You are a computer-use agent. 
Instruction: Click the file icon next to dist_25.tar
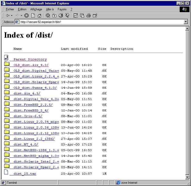pos(6,172)
